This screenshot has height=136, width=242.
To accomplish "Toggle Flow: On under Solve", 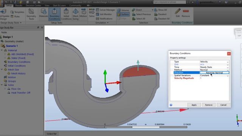I will [x=16, y=89].
